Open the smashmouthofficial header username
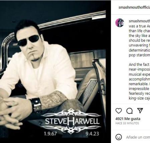Viewport: 150px width, 143px height. tap(134, 7)
